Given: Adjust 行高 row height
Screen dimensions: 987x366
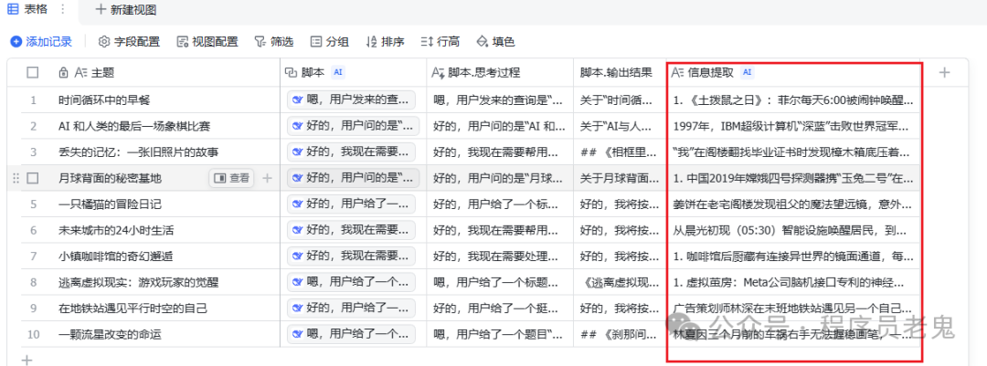Looking at the screenshot, I should pos(440,42).
